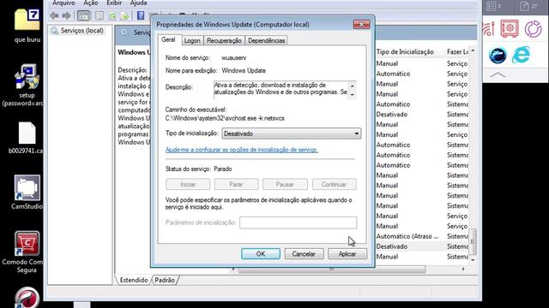Open the Ação menu
The height and width of the screenshot is (308, 549).
[91, 3]
